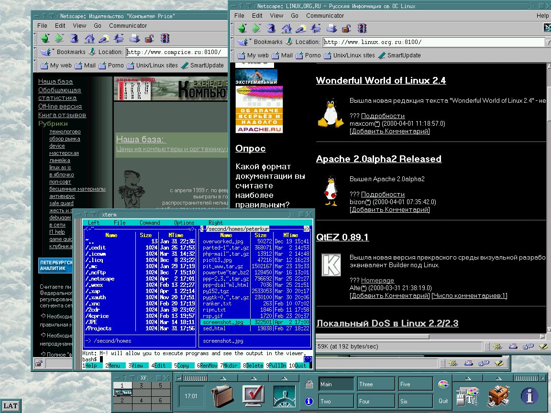Click Back arrow in Компьютер Price window
The width and height of the screenshot is (551, 413).
(x=45, y=38)
